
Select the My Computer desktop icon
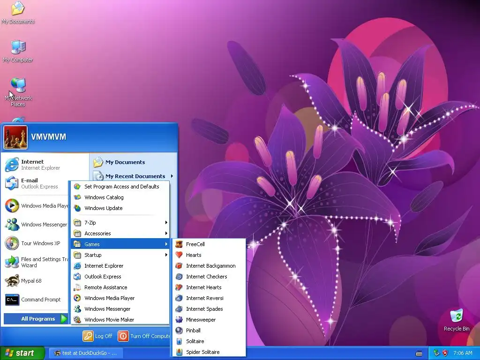coord(18,51)
